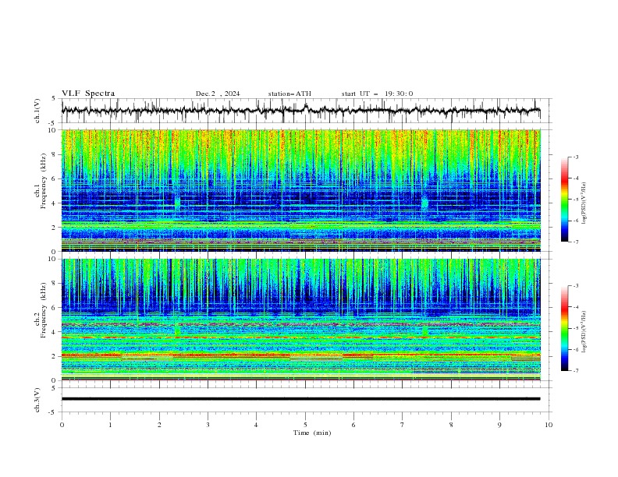Click the ch.1 colorbar 'log(PSD)(V²/Hz)' label
This screenshot has width=618, height=477.
click(584, 203)
